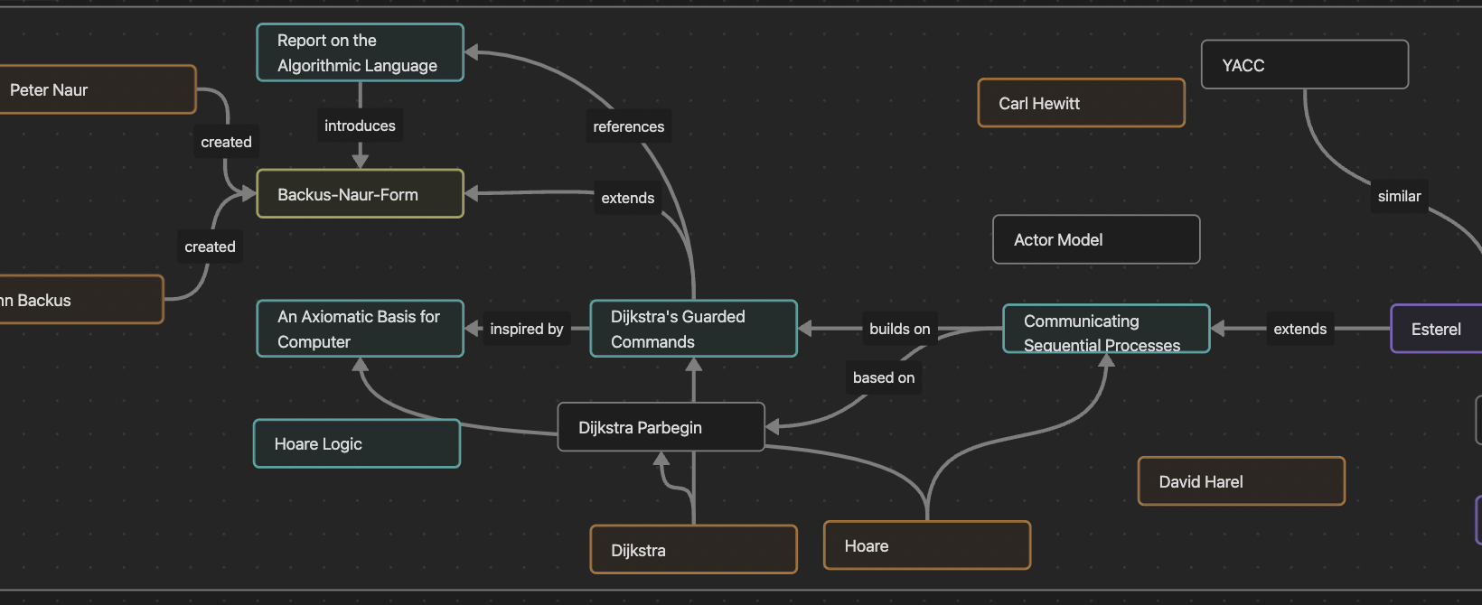Click the 'builds on' edge label
Screen dimensions: 1482x605
click(899, 329)
